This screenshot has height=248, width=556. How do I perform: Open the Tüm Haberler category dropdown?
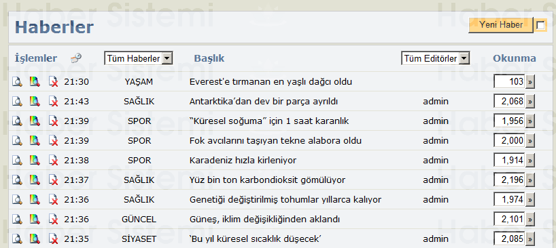click(x=138, y=58)
